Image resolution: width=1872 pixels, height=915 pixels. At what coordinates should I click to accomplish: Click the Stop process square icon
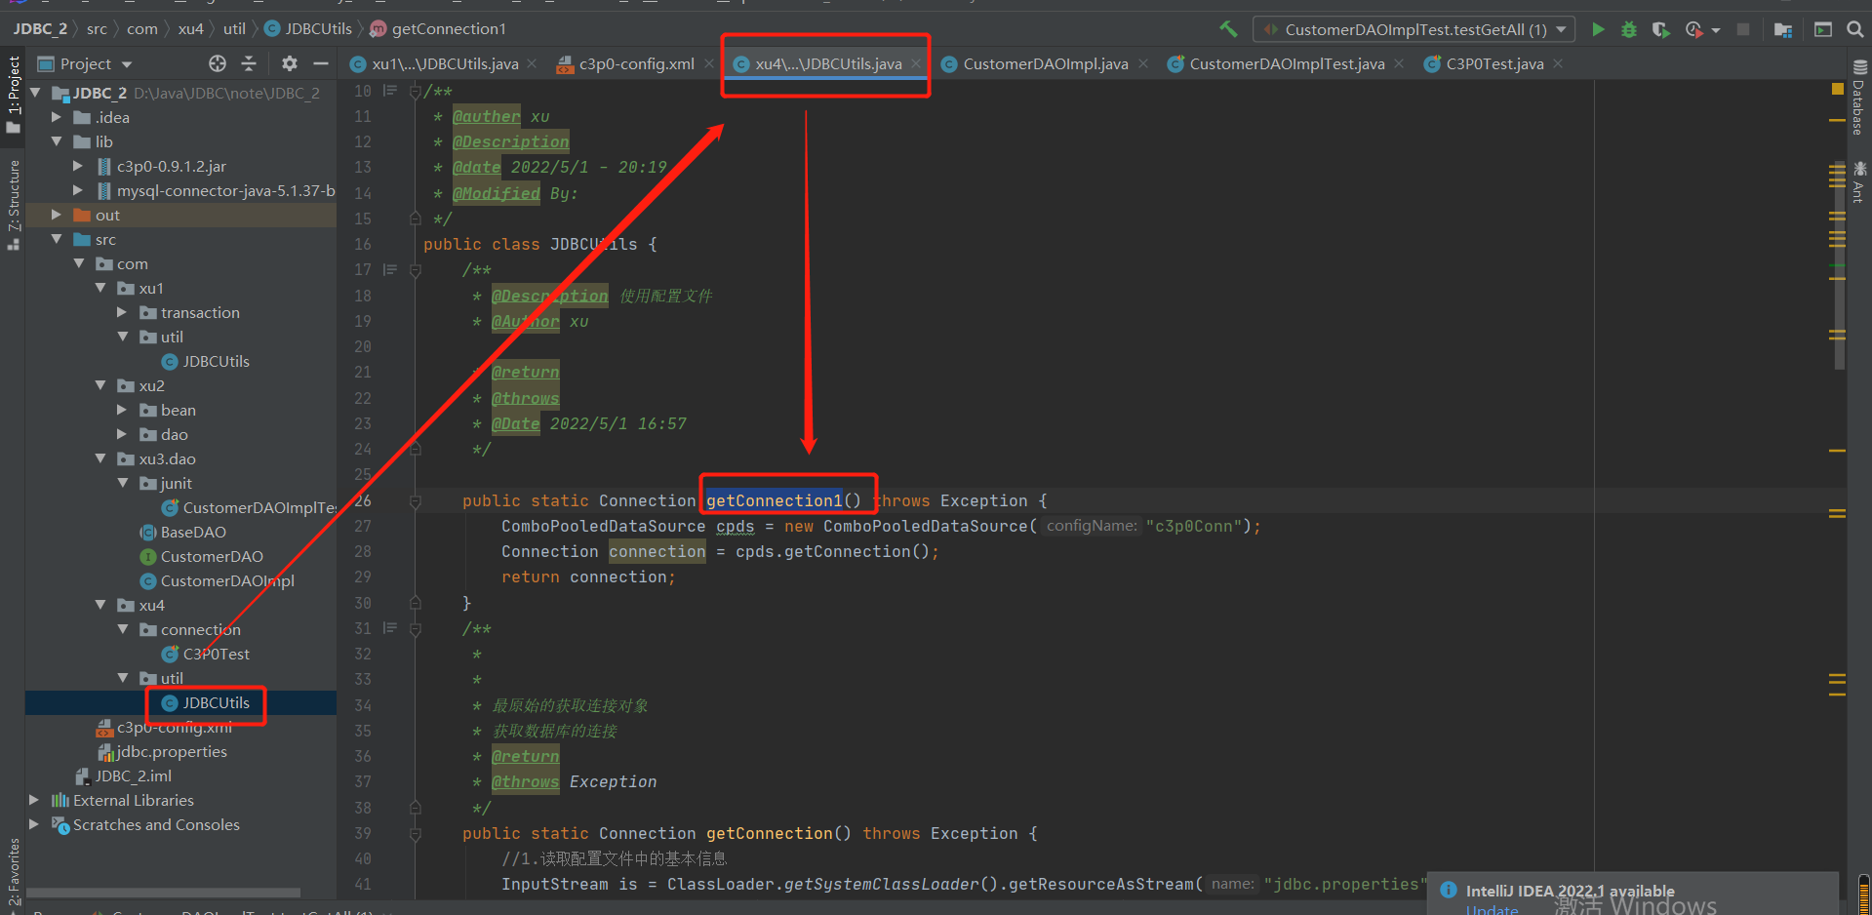coord(1743,29)
